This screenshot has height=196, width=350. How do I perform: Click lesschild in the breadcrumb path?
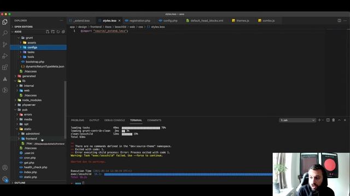coord(120,27)
